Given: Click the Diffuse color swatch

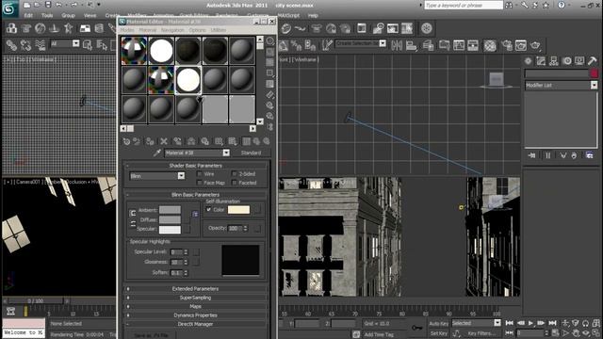Looking at the screenshot, I should pos(170,219).
